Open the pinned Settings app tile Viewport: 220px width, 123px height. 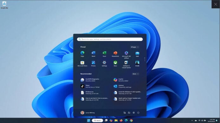point(104,63)
